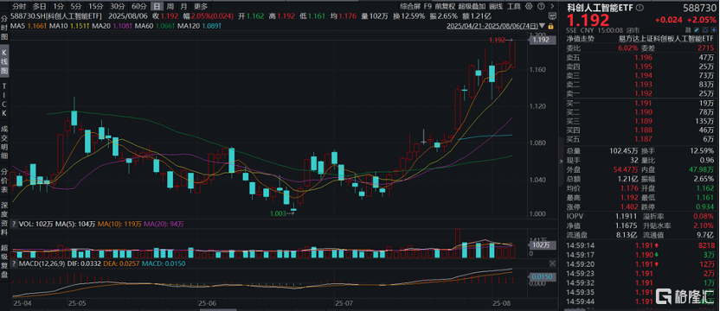Screen dimensions: 720x311
Task: Select the 5分 period tab
Action: pyautogui.click(x=75, y=6)
